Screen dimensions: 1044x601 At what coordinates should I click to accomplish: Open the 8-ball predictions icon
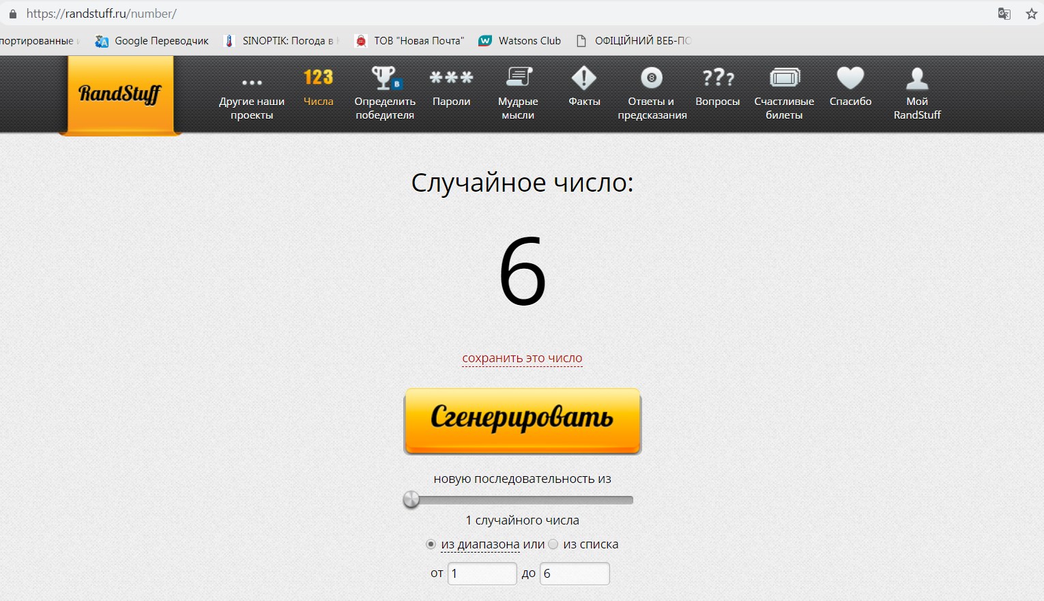pos(652,78)
